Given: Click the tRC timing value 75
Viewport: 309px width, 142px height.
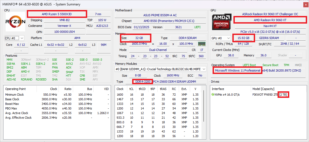Looking at the screenshot, I should [x=183, y=56].
